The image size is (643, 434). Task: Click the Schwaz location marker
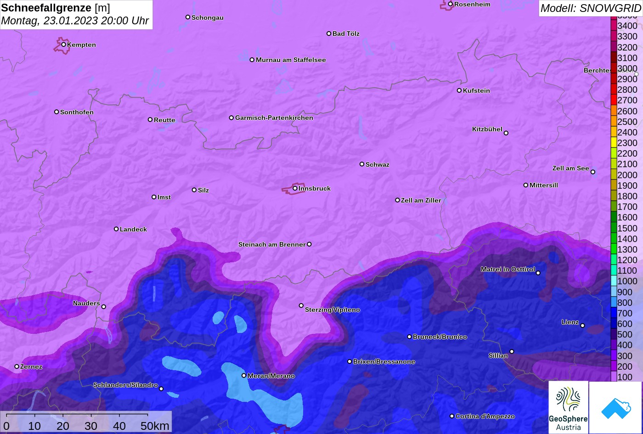click(x=362, y=164)
